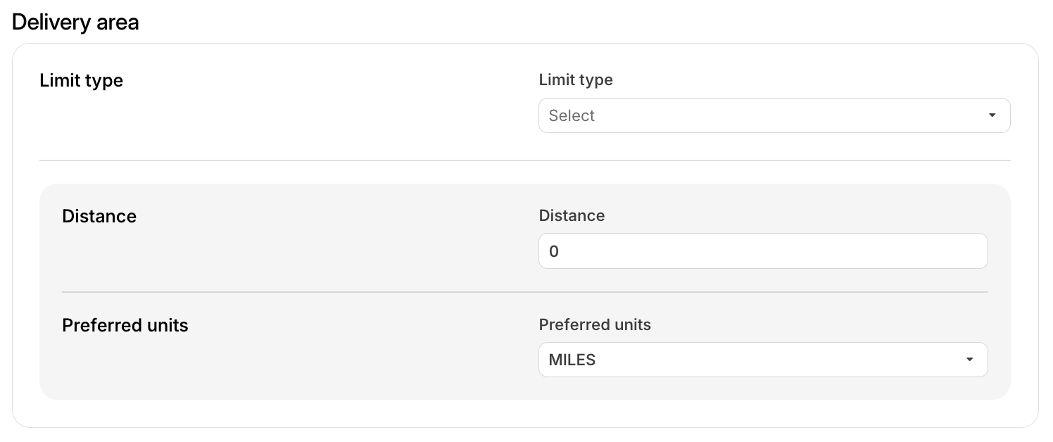The height and width of the screenshot is (442, 1053).
Task: Click the small Limit type field label
Action: [x=575, y=80]
